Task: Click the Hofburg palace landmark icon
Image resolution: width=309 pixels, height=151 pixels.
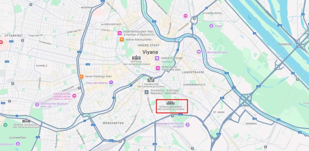Action: tap(136, 58)
